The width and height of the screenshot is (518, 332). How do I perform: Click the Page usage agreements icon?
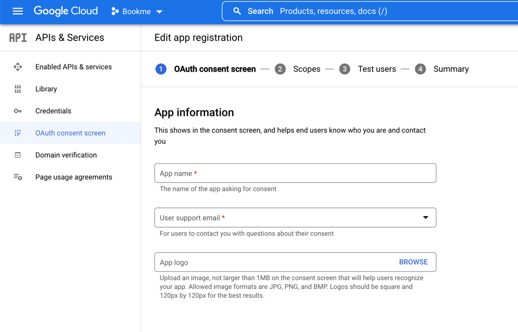pyautogui.click(x=18, y=177)
